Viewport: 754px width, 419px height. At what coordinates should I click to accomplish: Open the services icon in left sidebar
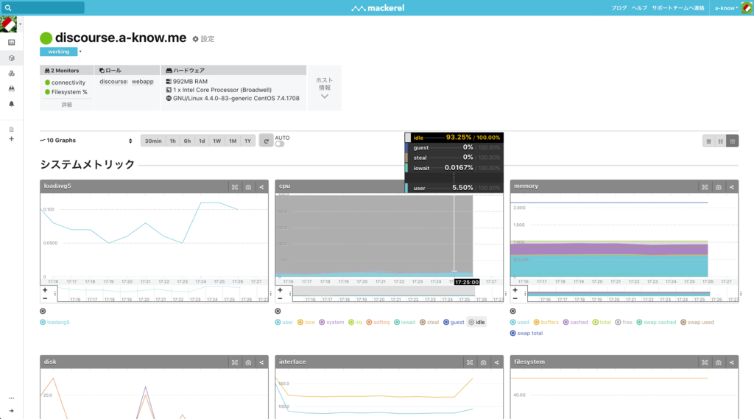12,73
